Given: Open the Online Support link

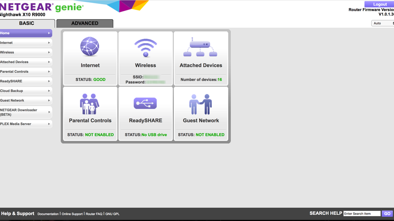Looking at the screenshot, I should (x=72, y=214).
